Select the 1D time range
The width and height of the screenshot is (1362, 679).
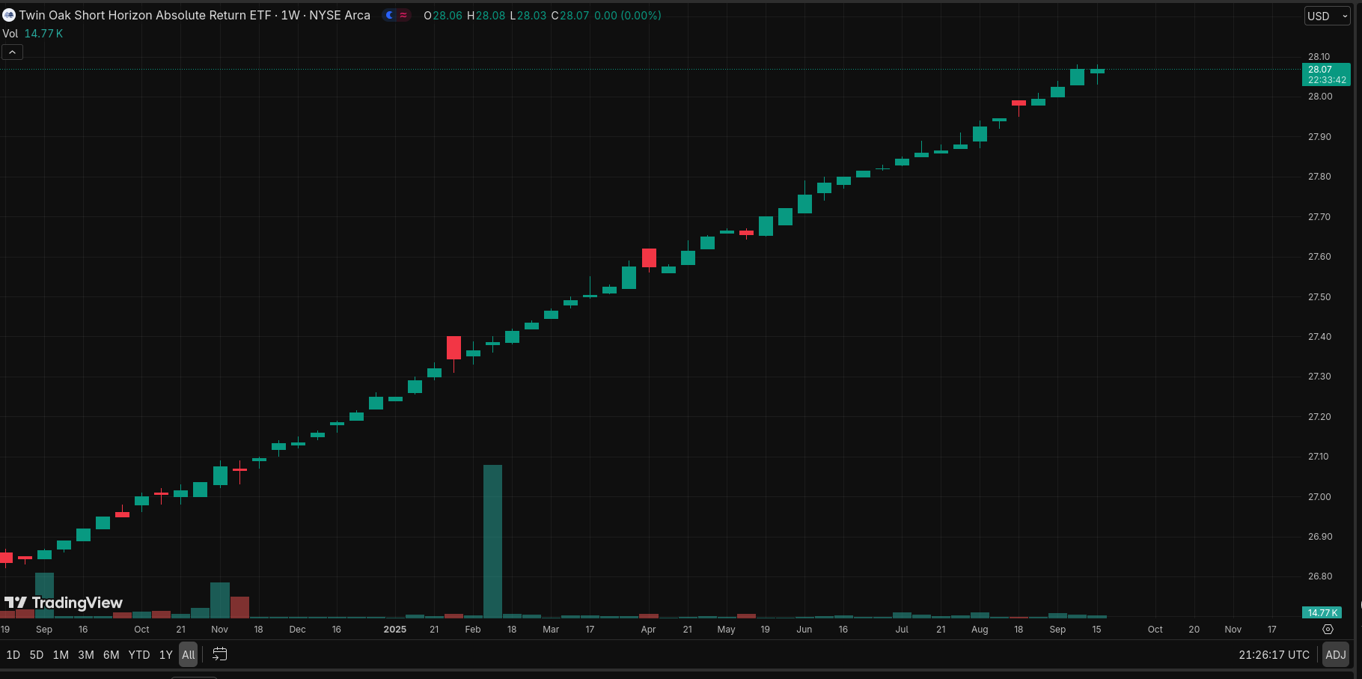13,654
